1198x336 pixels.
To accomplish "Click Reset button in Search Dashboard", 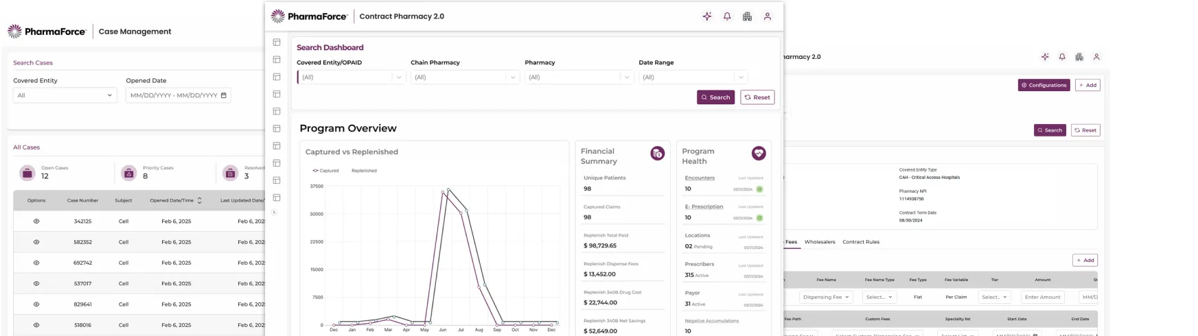I will [x=757, y=97].
